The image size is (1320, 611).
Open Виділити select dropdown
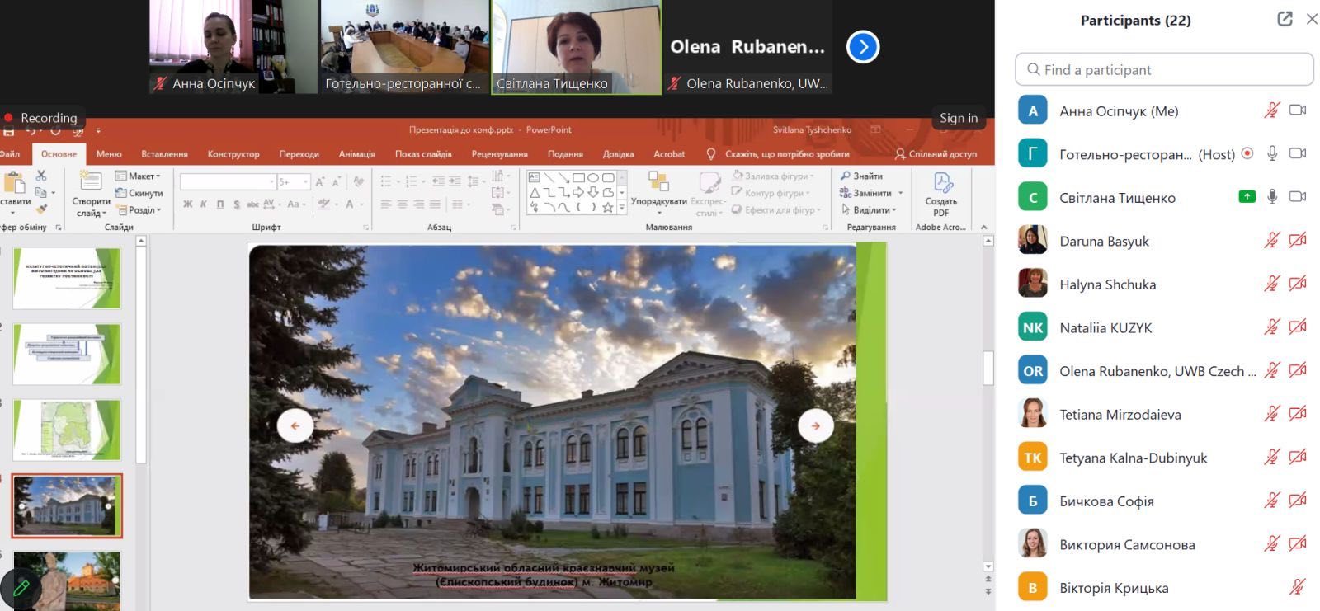pyautogui.click(x=870, y=210)
